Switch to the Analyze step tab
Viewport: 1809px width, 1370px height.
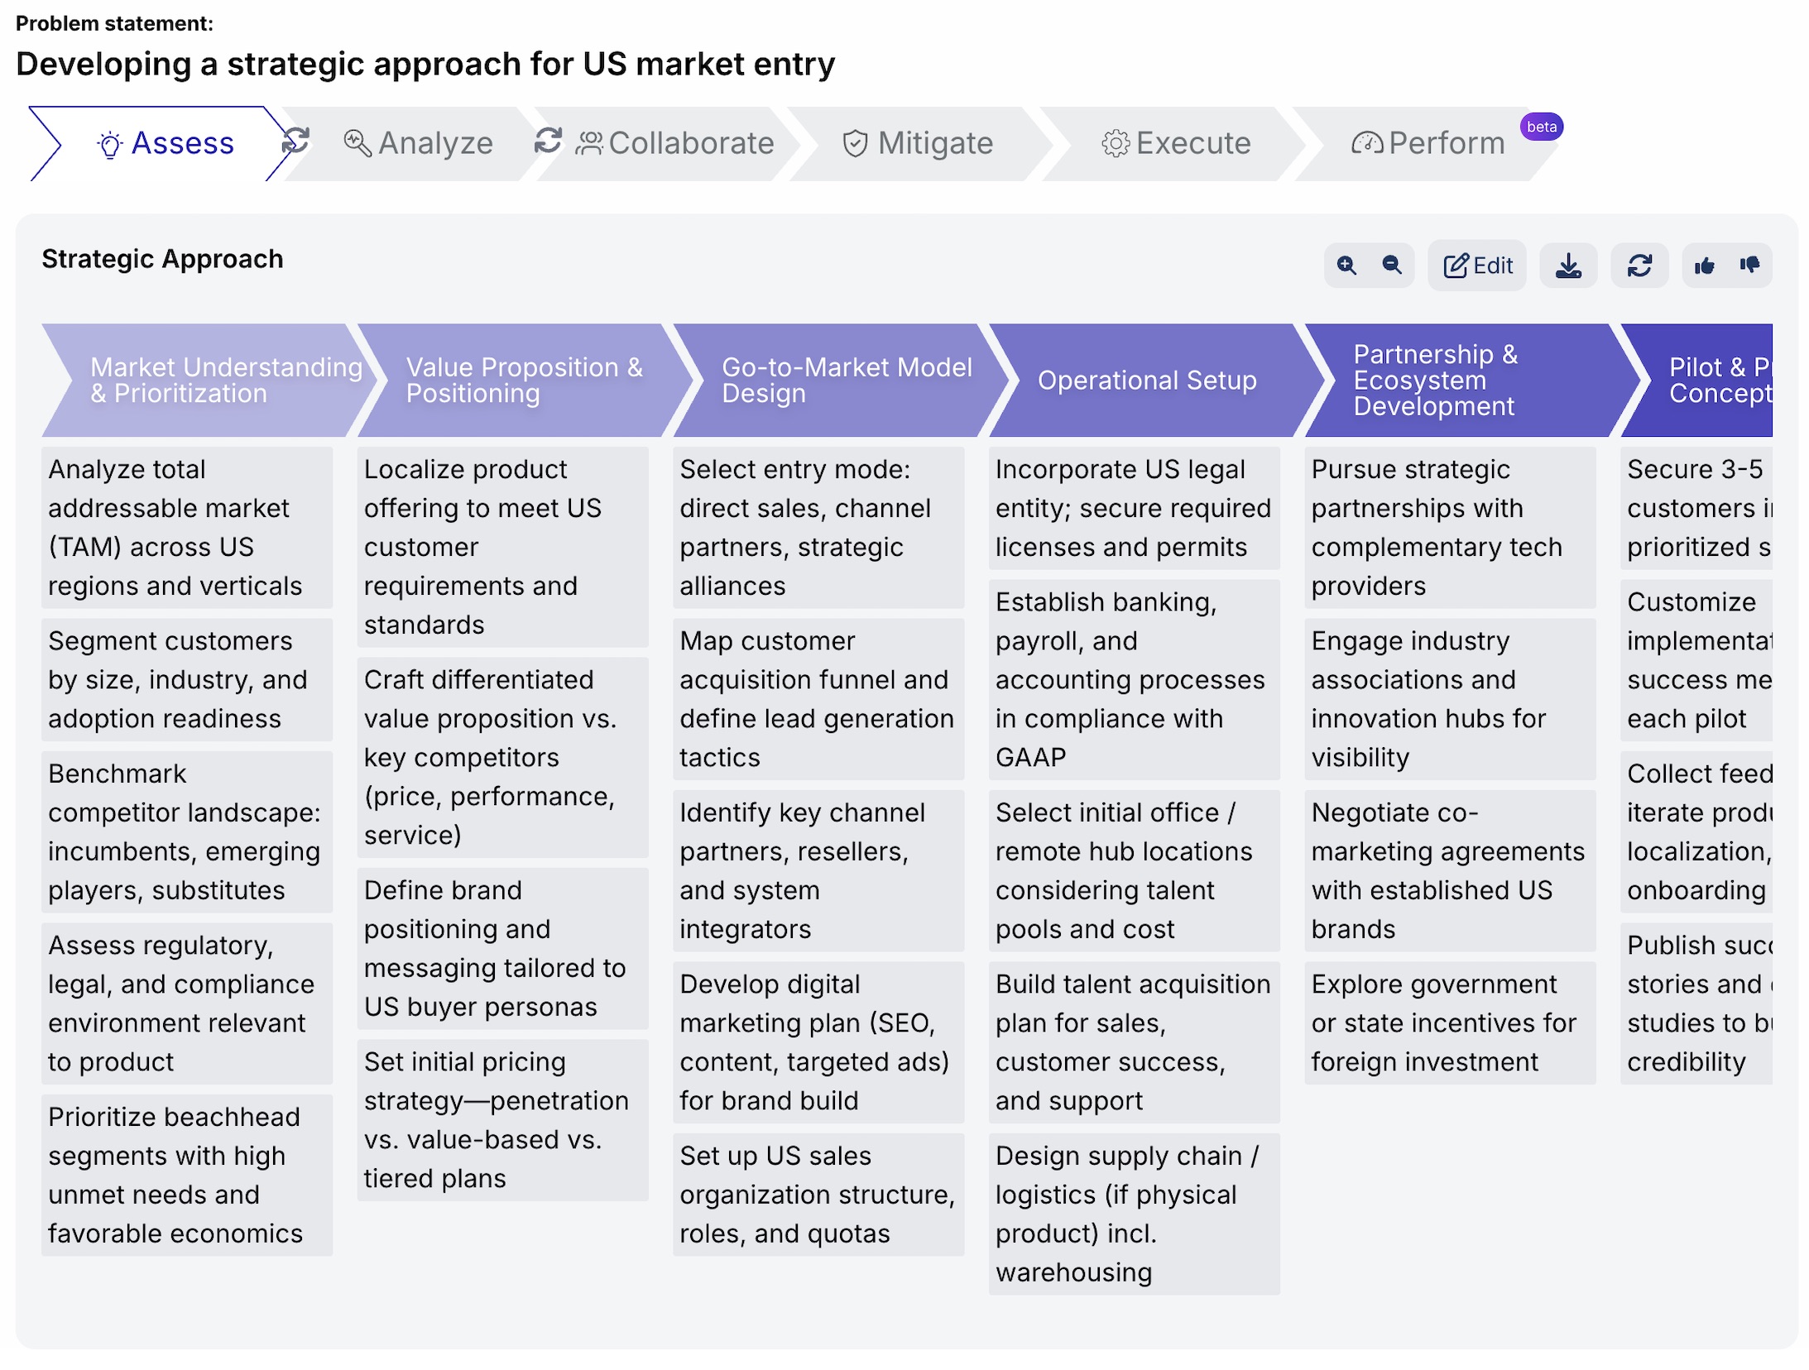[x=418, y=144]
